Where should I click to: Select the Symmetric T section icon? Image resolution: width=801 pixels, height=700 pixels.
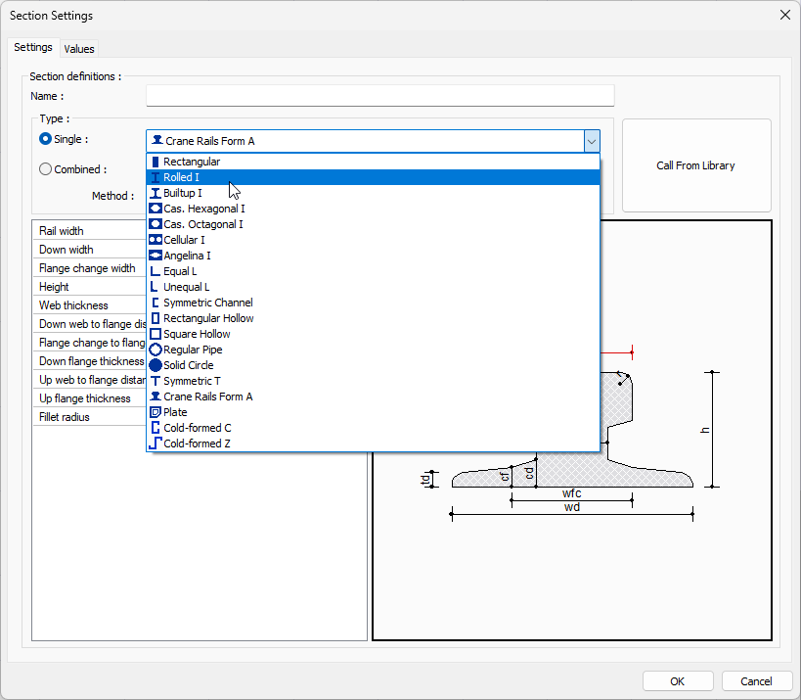[x=188, y=381]
